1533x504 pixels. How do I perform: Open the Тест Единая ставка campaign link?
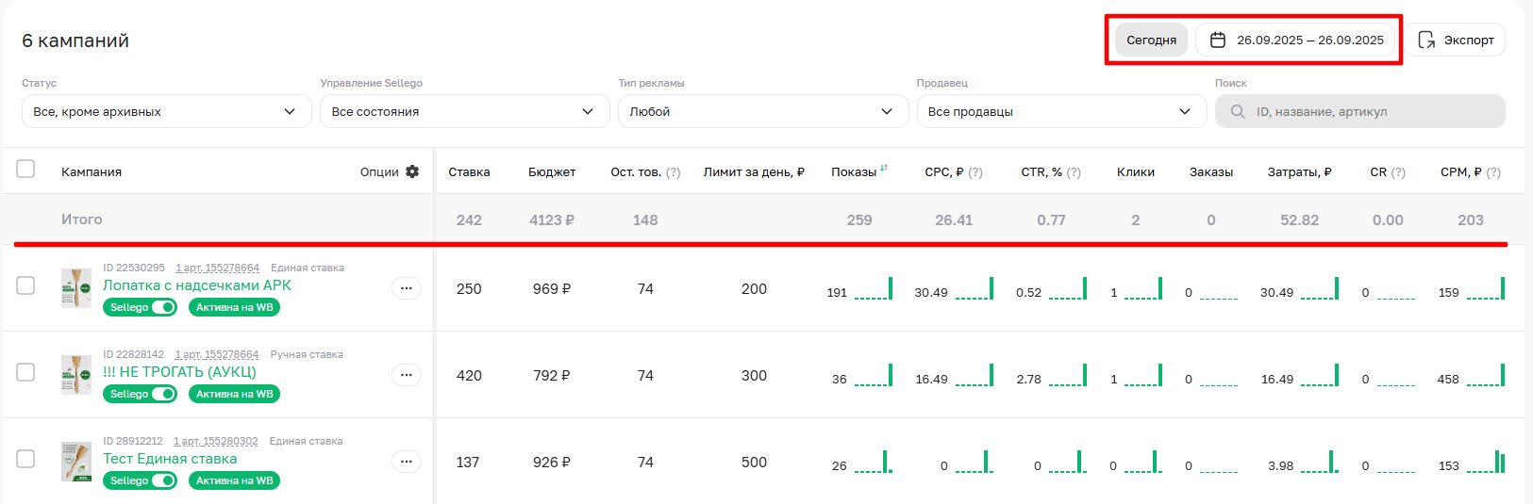170,459
